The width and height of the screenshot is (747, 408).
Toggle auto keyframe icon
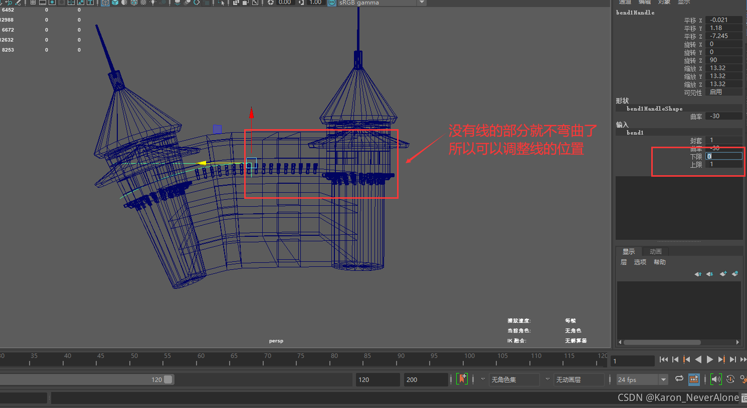[x=730, y=379]
